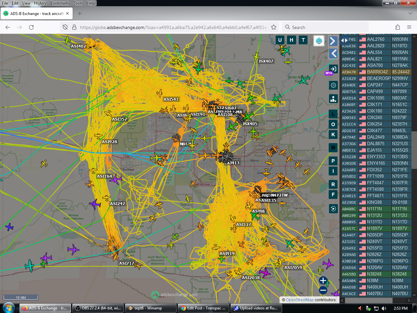
Task: Go back to the previous page
Action: pyautogui.click(x=8, y=27)
